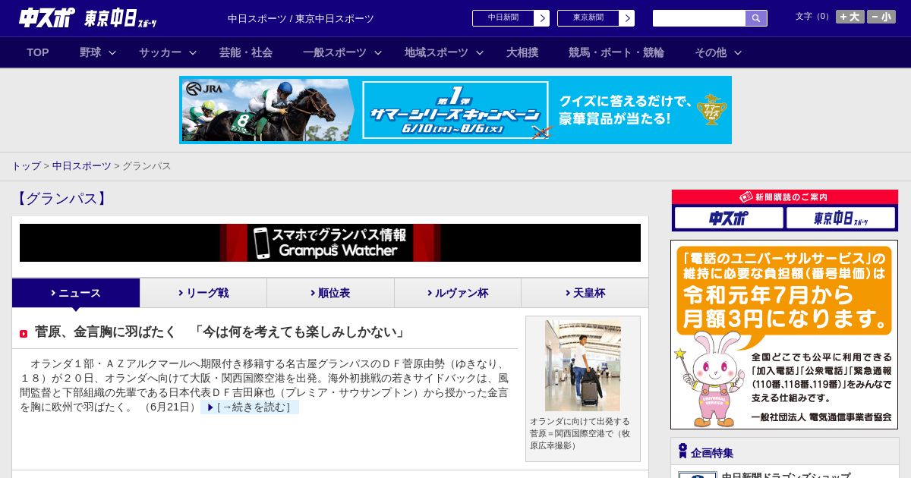Go to the TOP menu item
Image resolution: width=911 pixels, height=478 pixels.
38,52
